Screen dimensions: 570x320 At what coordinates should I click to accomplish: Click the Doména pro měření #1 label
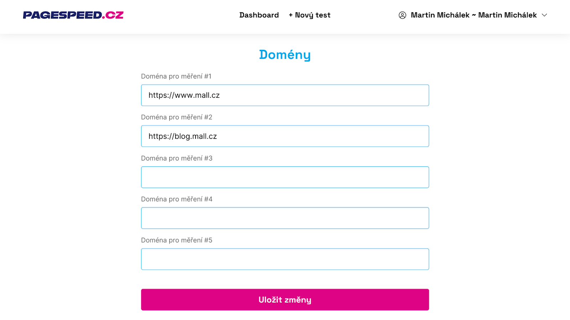pos(176,76)
